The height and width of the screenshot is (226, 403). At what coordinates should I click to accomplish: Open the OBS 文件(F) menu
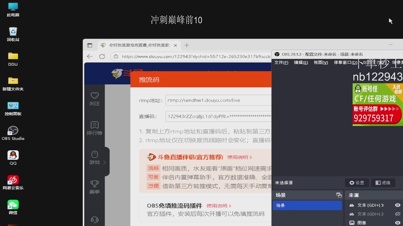point(281,62)
